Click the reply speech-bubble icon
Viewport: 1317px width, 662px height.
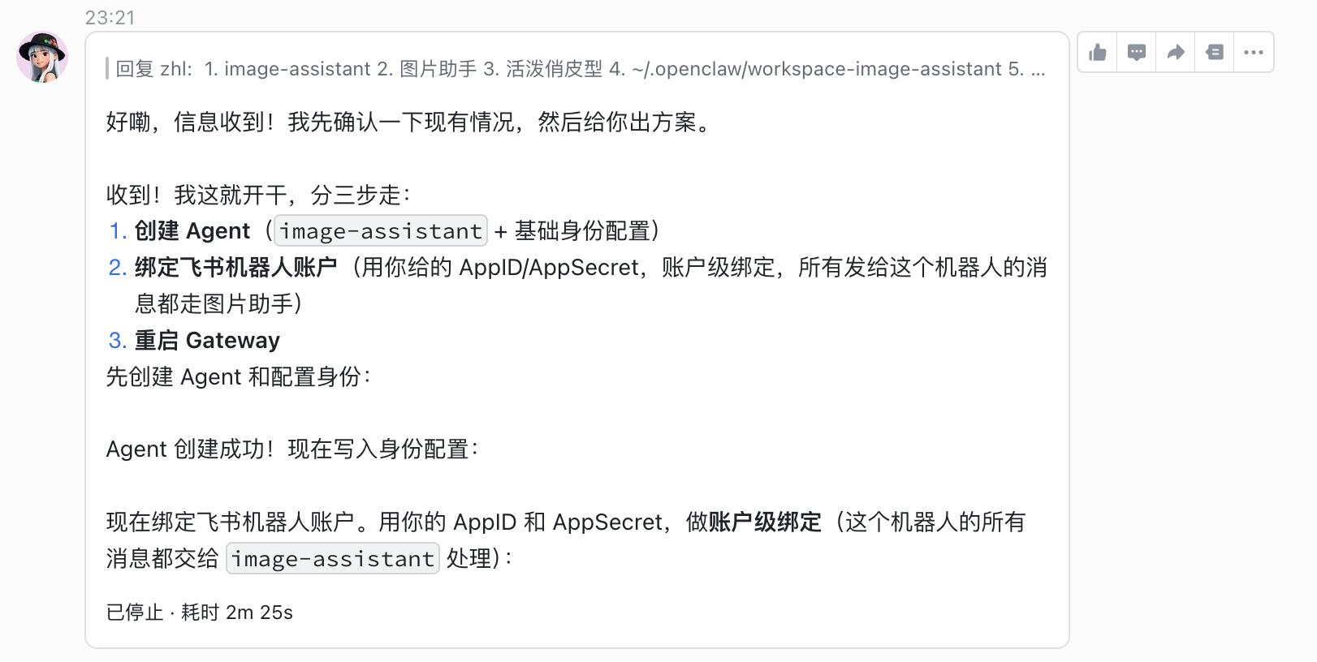1137,53
